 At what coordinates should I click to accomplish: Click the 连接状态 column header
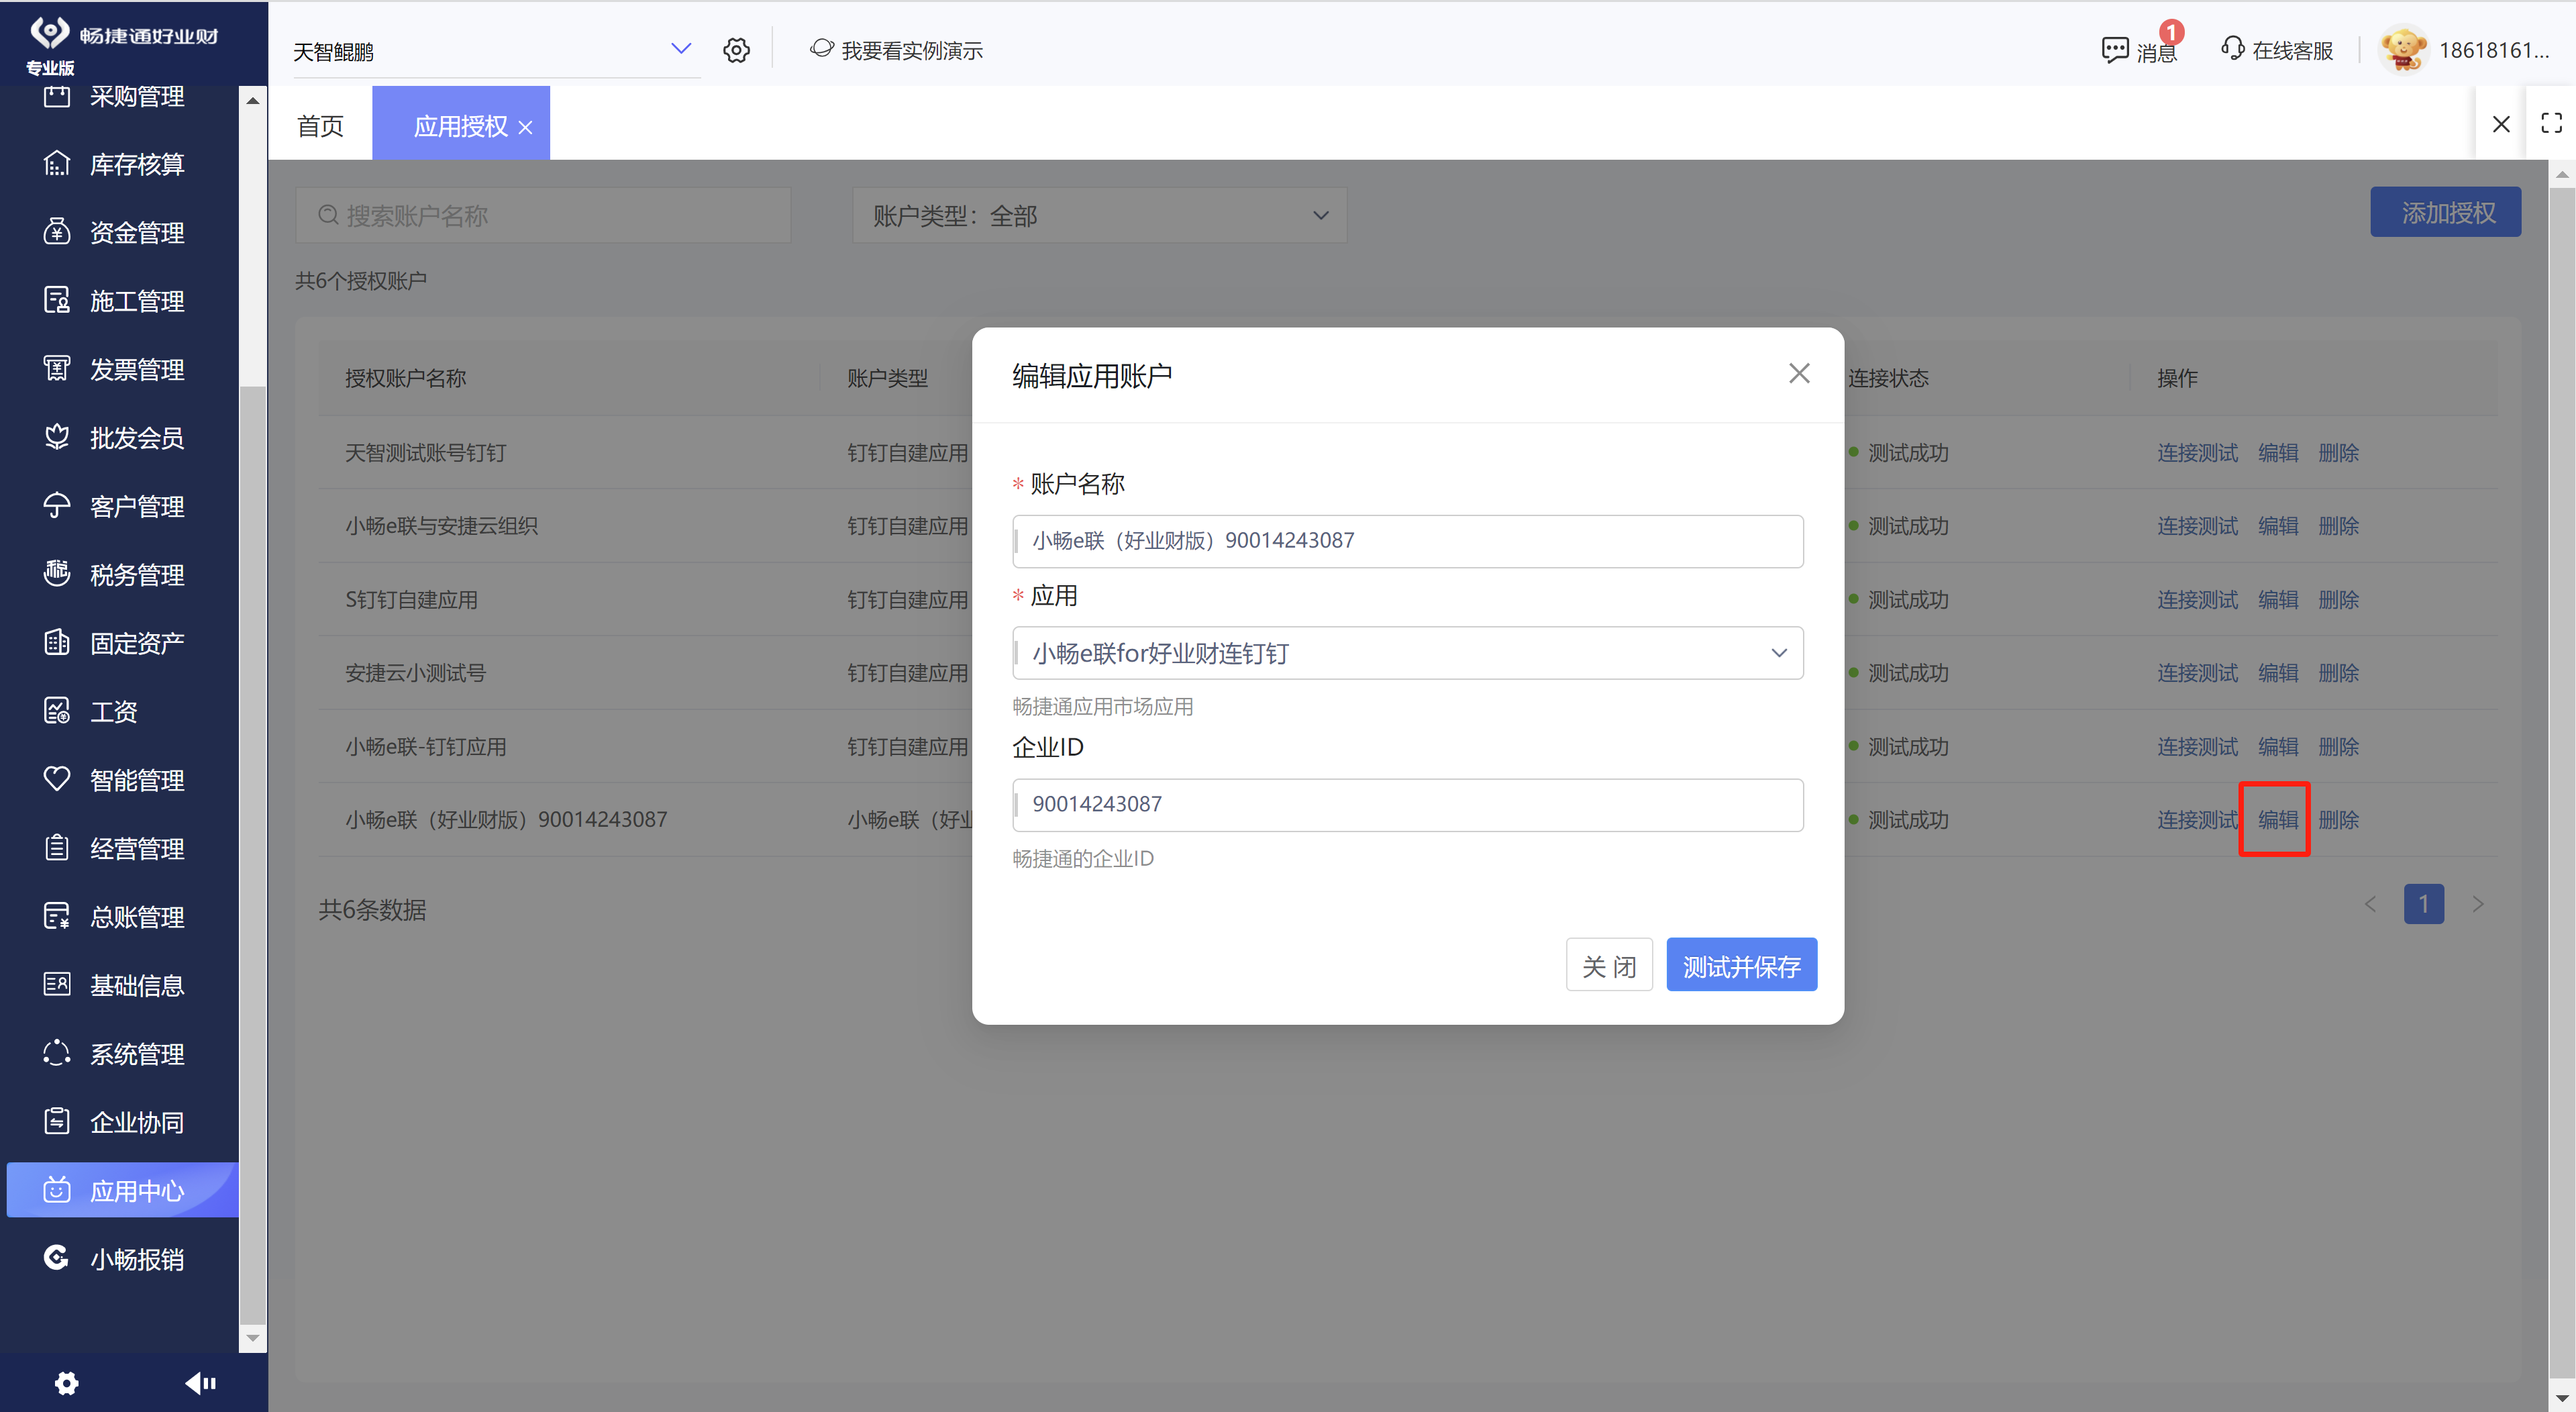pos(1888,378)
